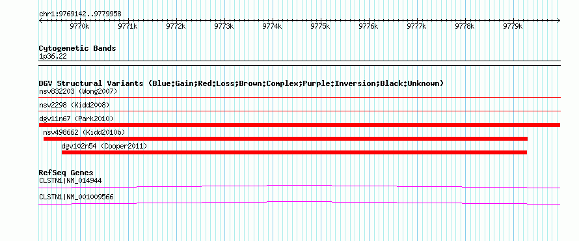
Task: Click the right arrowhead of the ruler
Action: click(558, 20)
